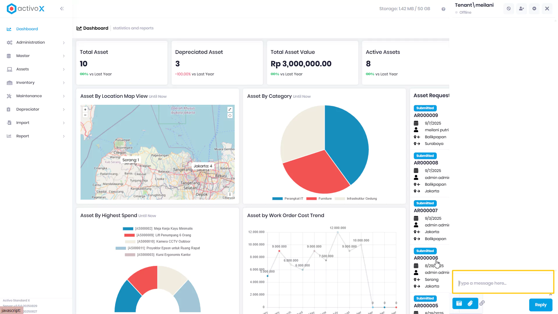Click the back arrow icon in chat header
This screenshot has height=314, width=558.
pos(534,9)
